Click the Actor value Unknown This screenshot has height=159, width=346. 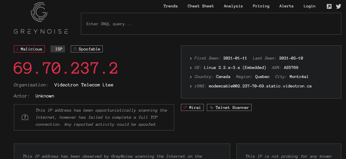pyautogui.click(x=45, y=96)
